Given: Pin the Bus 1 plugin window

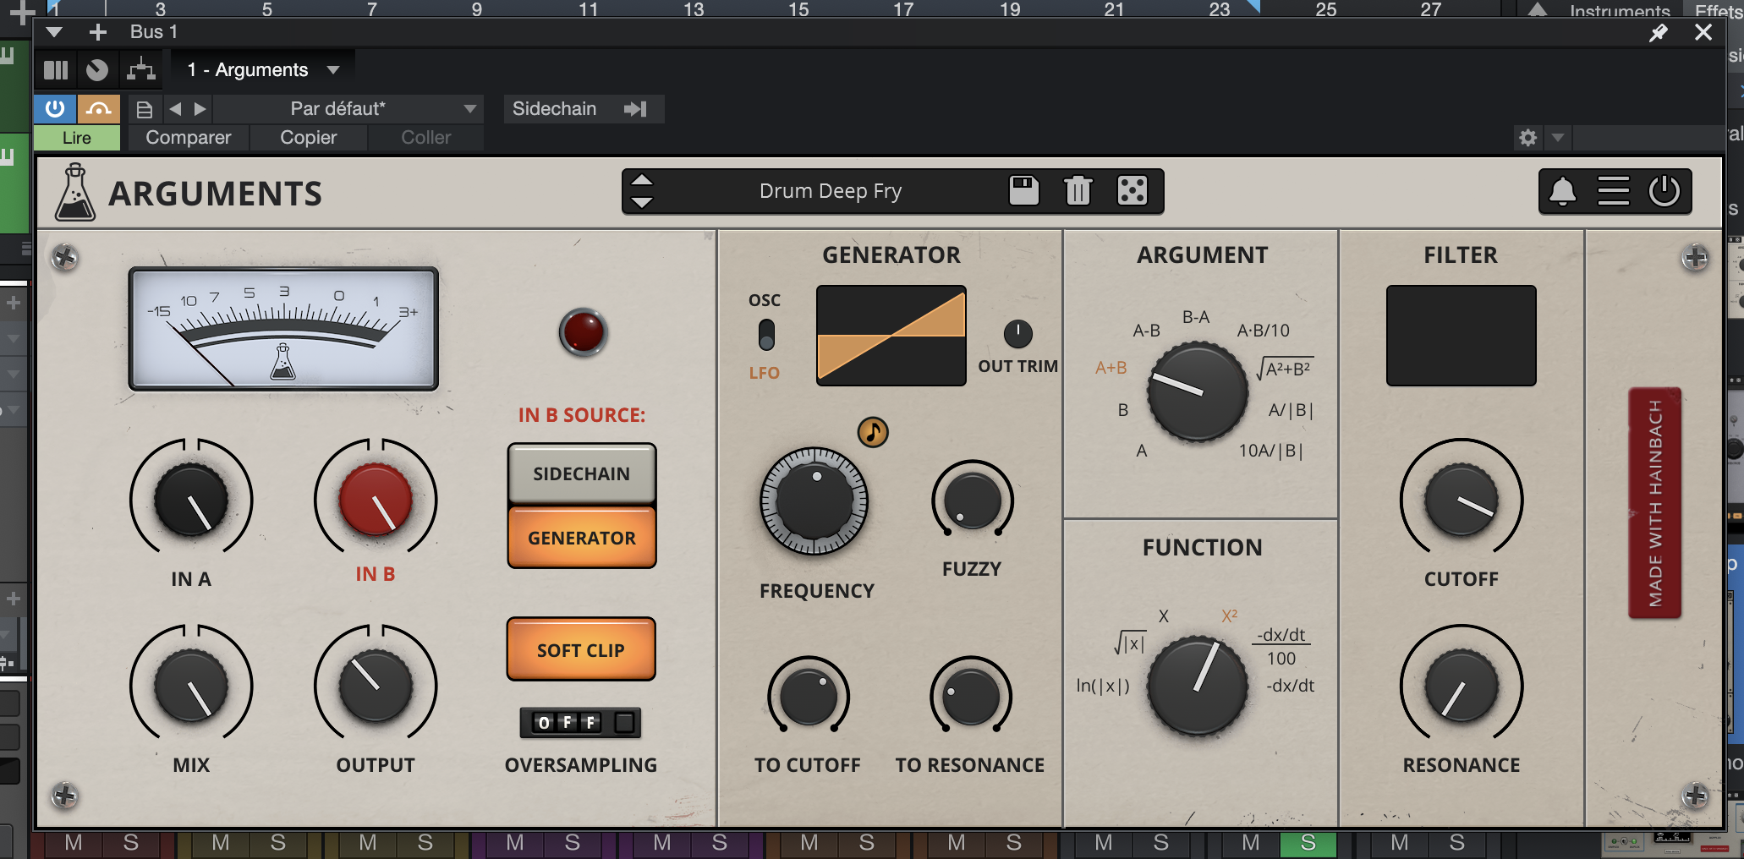Looking at the screenshot, I should [1659, 32].
